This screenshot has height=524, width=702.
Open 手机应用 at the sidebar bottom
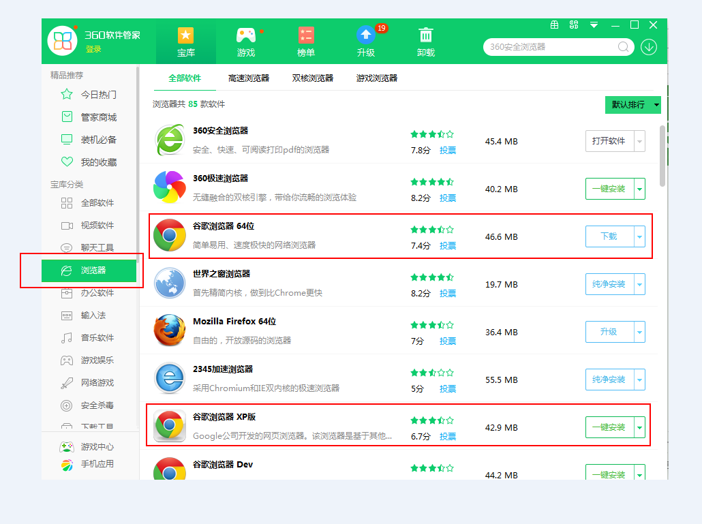click(x=87, y=465)
